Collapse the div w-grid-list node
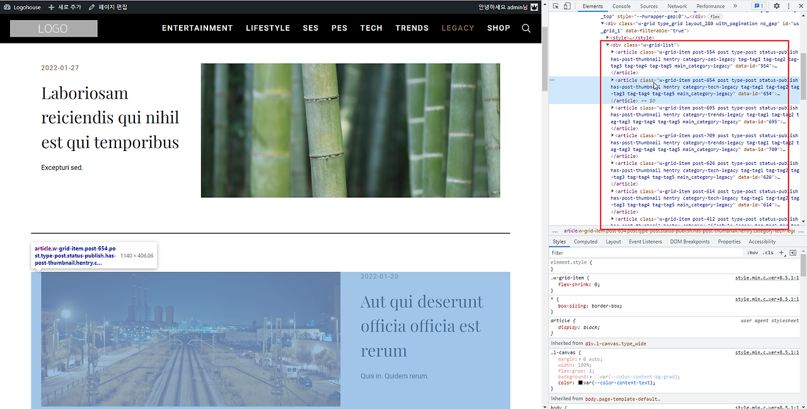The width and height of the screenshot is (807, 409). click(608, 45)
